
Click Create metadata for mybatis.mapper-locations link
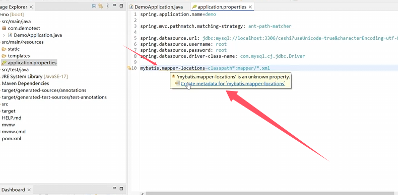coord(233,84)
